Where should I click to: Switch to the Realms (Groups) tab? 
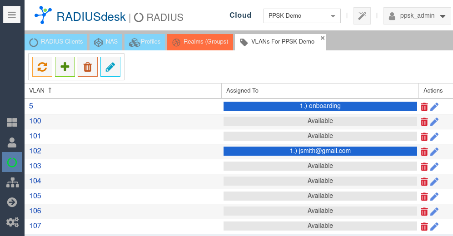(x=200, y=42)
